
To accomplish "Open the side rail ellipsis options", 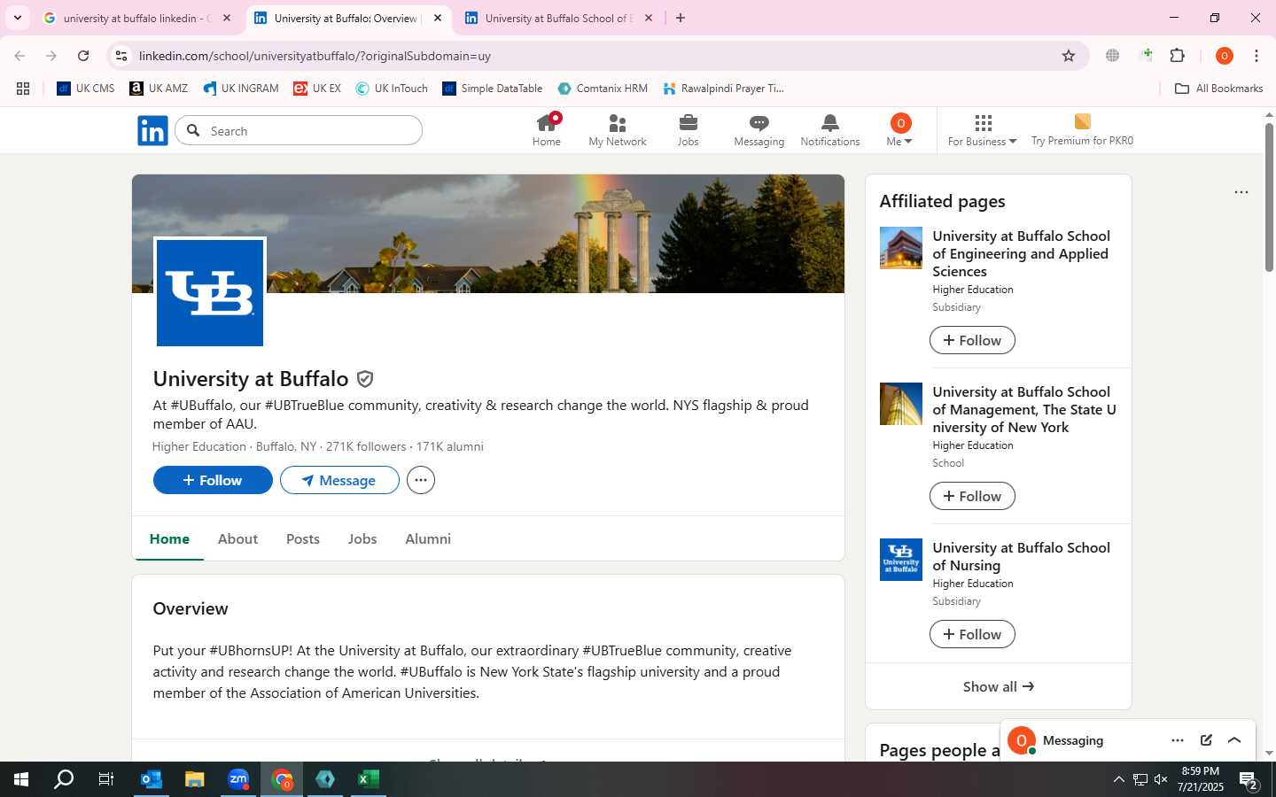I will 1241,192.
